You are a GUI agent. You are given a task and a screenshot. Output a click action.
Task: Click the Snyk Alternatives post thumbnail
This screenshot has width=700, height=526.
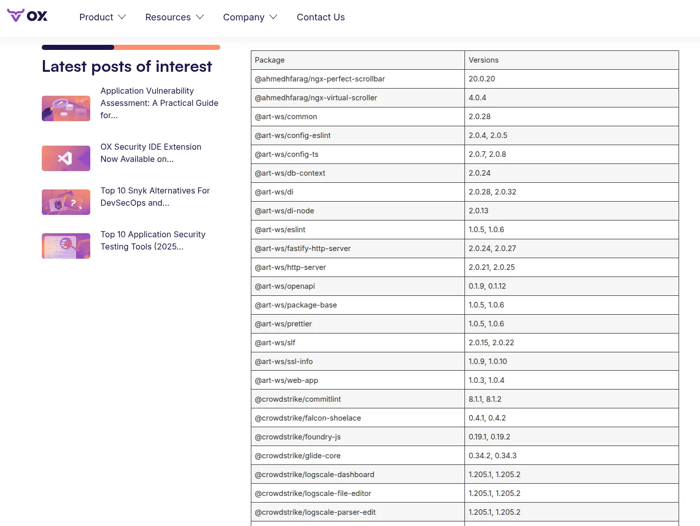pos(66,202)
